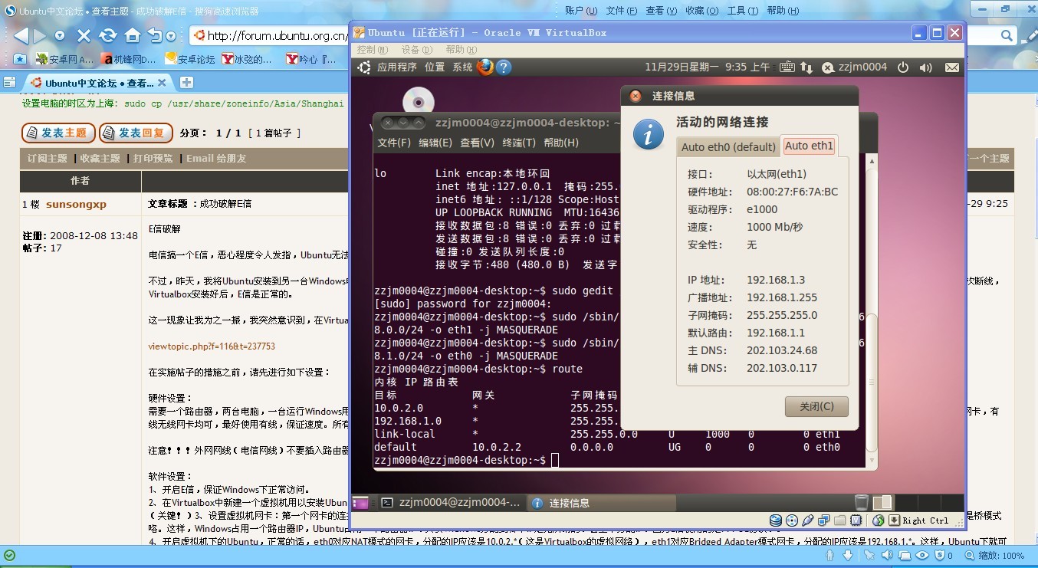Viewport: 1038px width, 568px height.
Task: Click the undo closed tab arrow icon
Action: point(154,35)
